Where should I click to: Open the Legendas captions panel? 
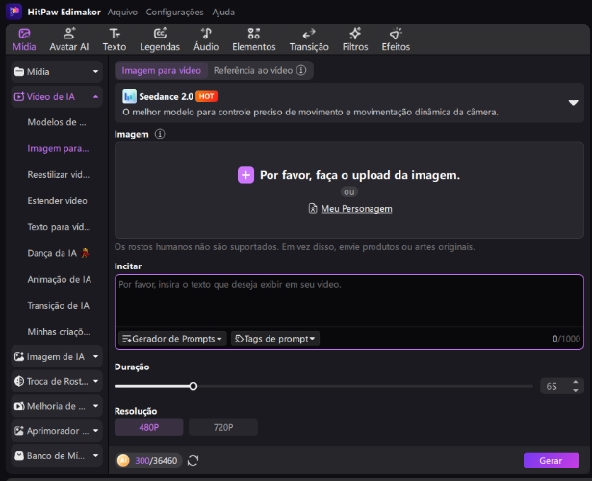(160, 39)
